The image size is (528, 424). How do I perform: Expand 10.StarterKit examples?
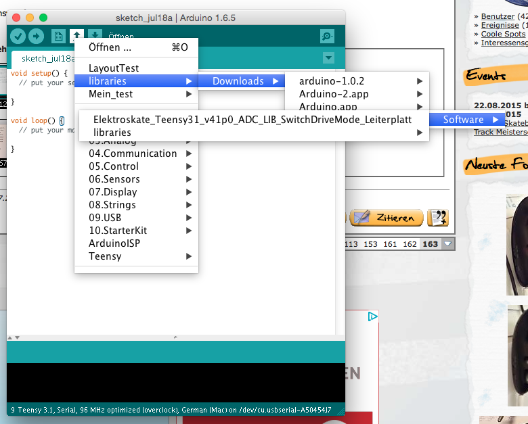136,231
